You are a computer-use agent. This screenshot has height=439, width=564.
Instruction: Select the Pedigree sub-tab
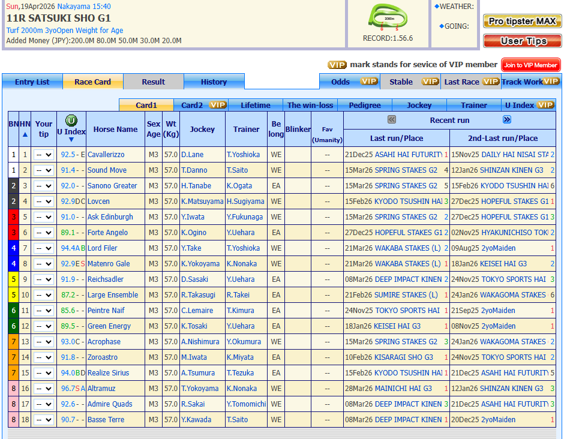point(365,105)
